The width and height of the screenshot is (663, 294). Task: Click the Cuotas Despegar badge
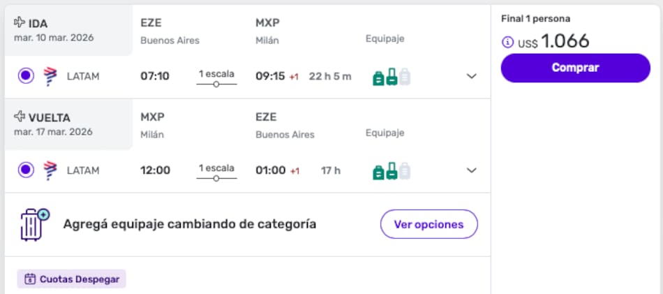[x=72, y=279]
